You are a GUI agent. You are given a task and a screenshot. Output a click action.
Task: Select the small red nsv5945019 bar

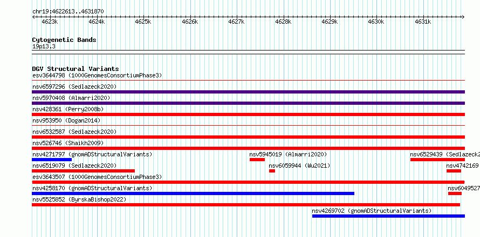(257, 160)
